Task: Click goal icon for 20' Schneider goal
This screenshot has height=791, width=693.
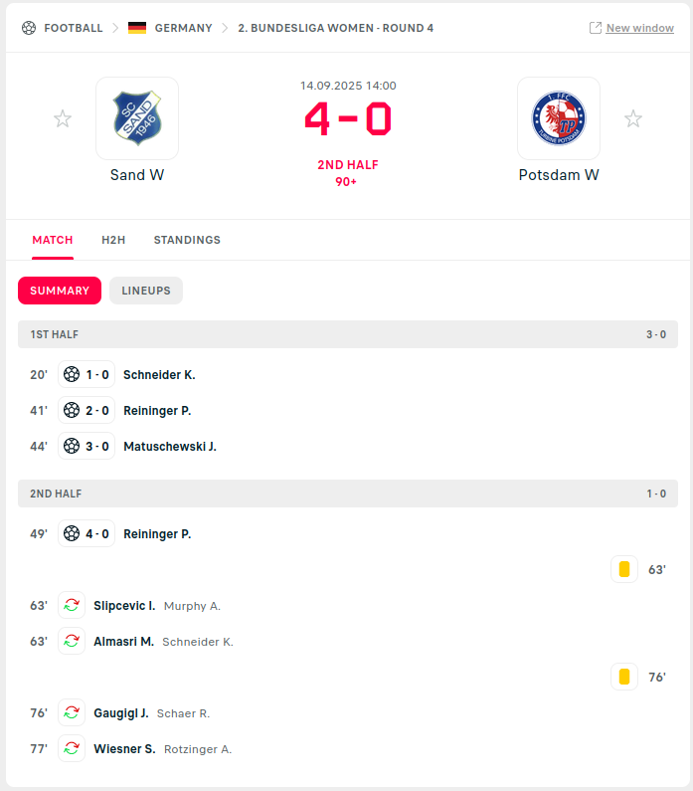Action: click(x=72, y=374)
